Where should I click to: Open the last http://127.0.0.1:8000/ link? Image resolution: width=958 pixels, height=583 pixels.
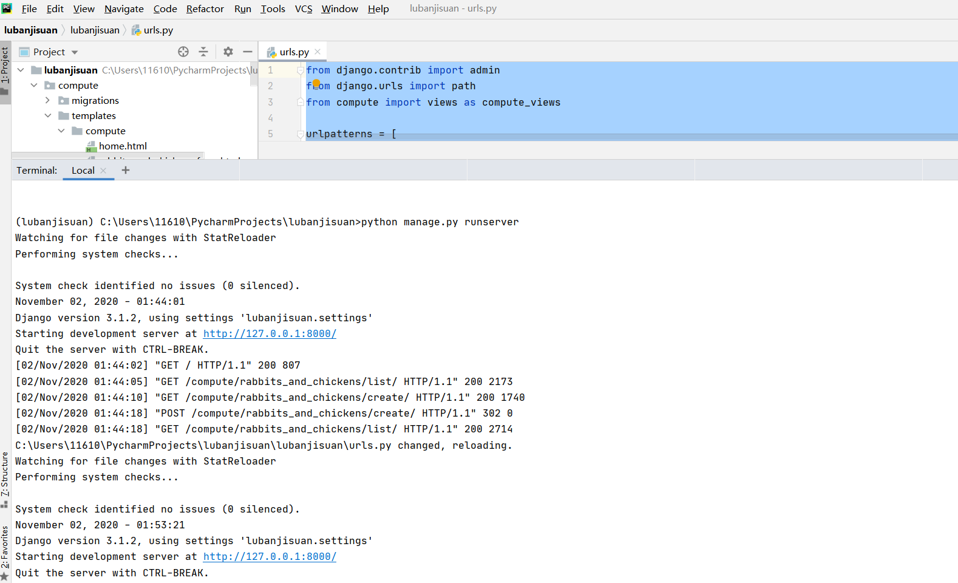(270, 556)
